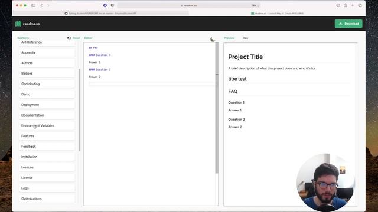Screen dimensions: 378x212
Task: Add the Features section
Action: pos(47,136)
